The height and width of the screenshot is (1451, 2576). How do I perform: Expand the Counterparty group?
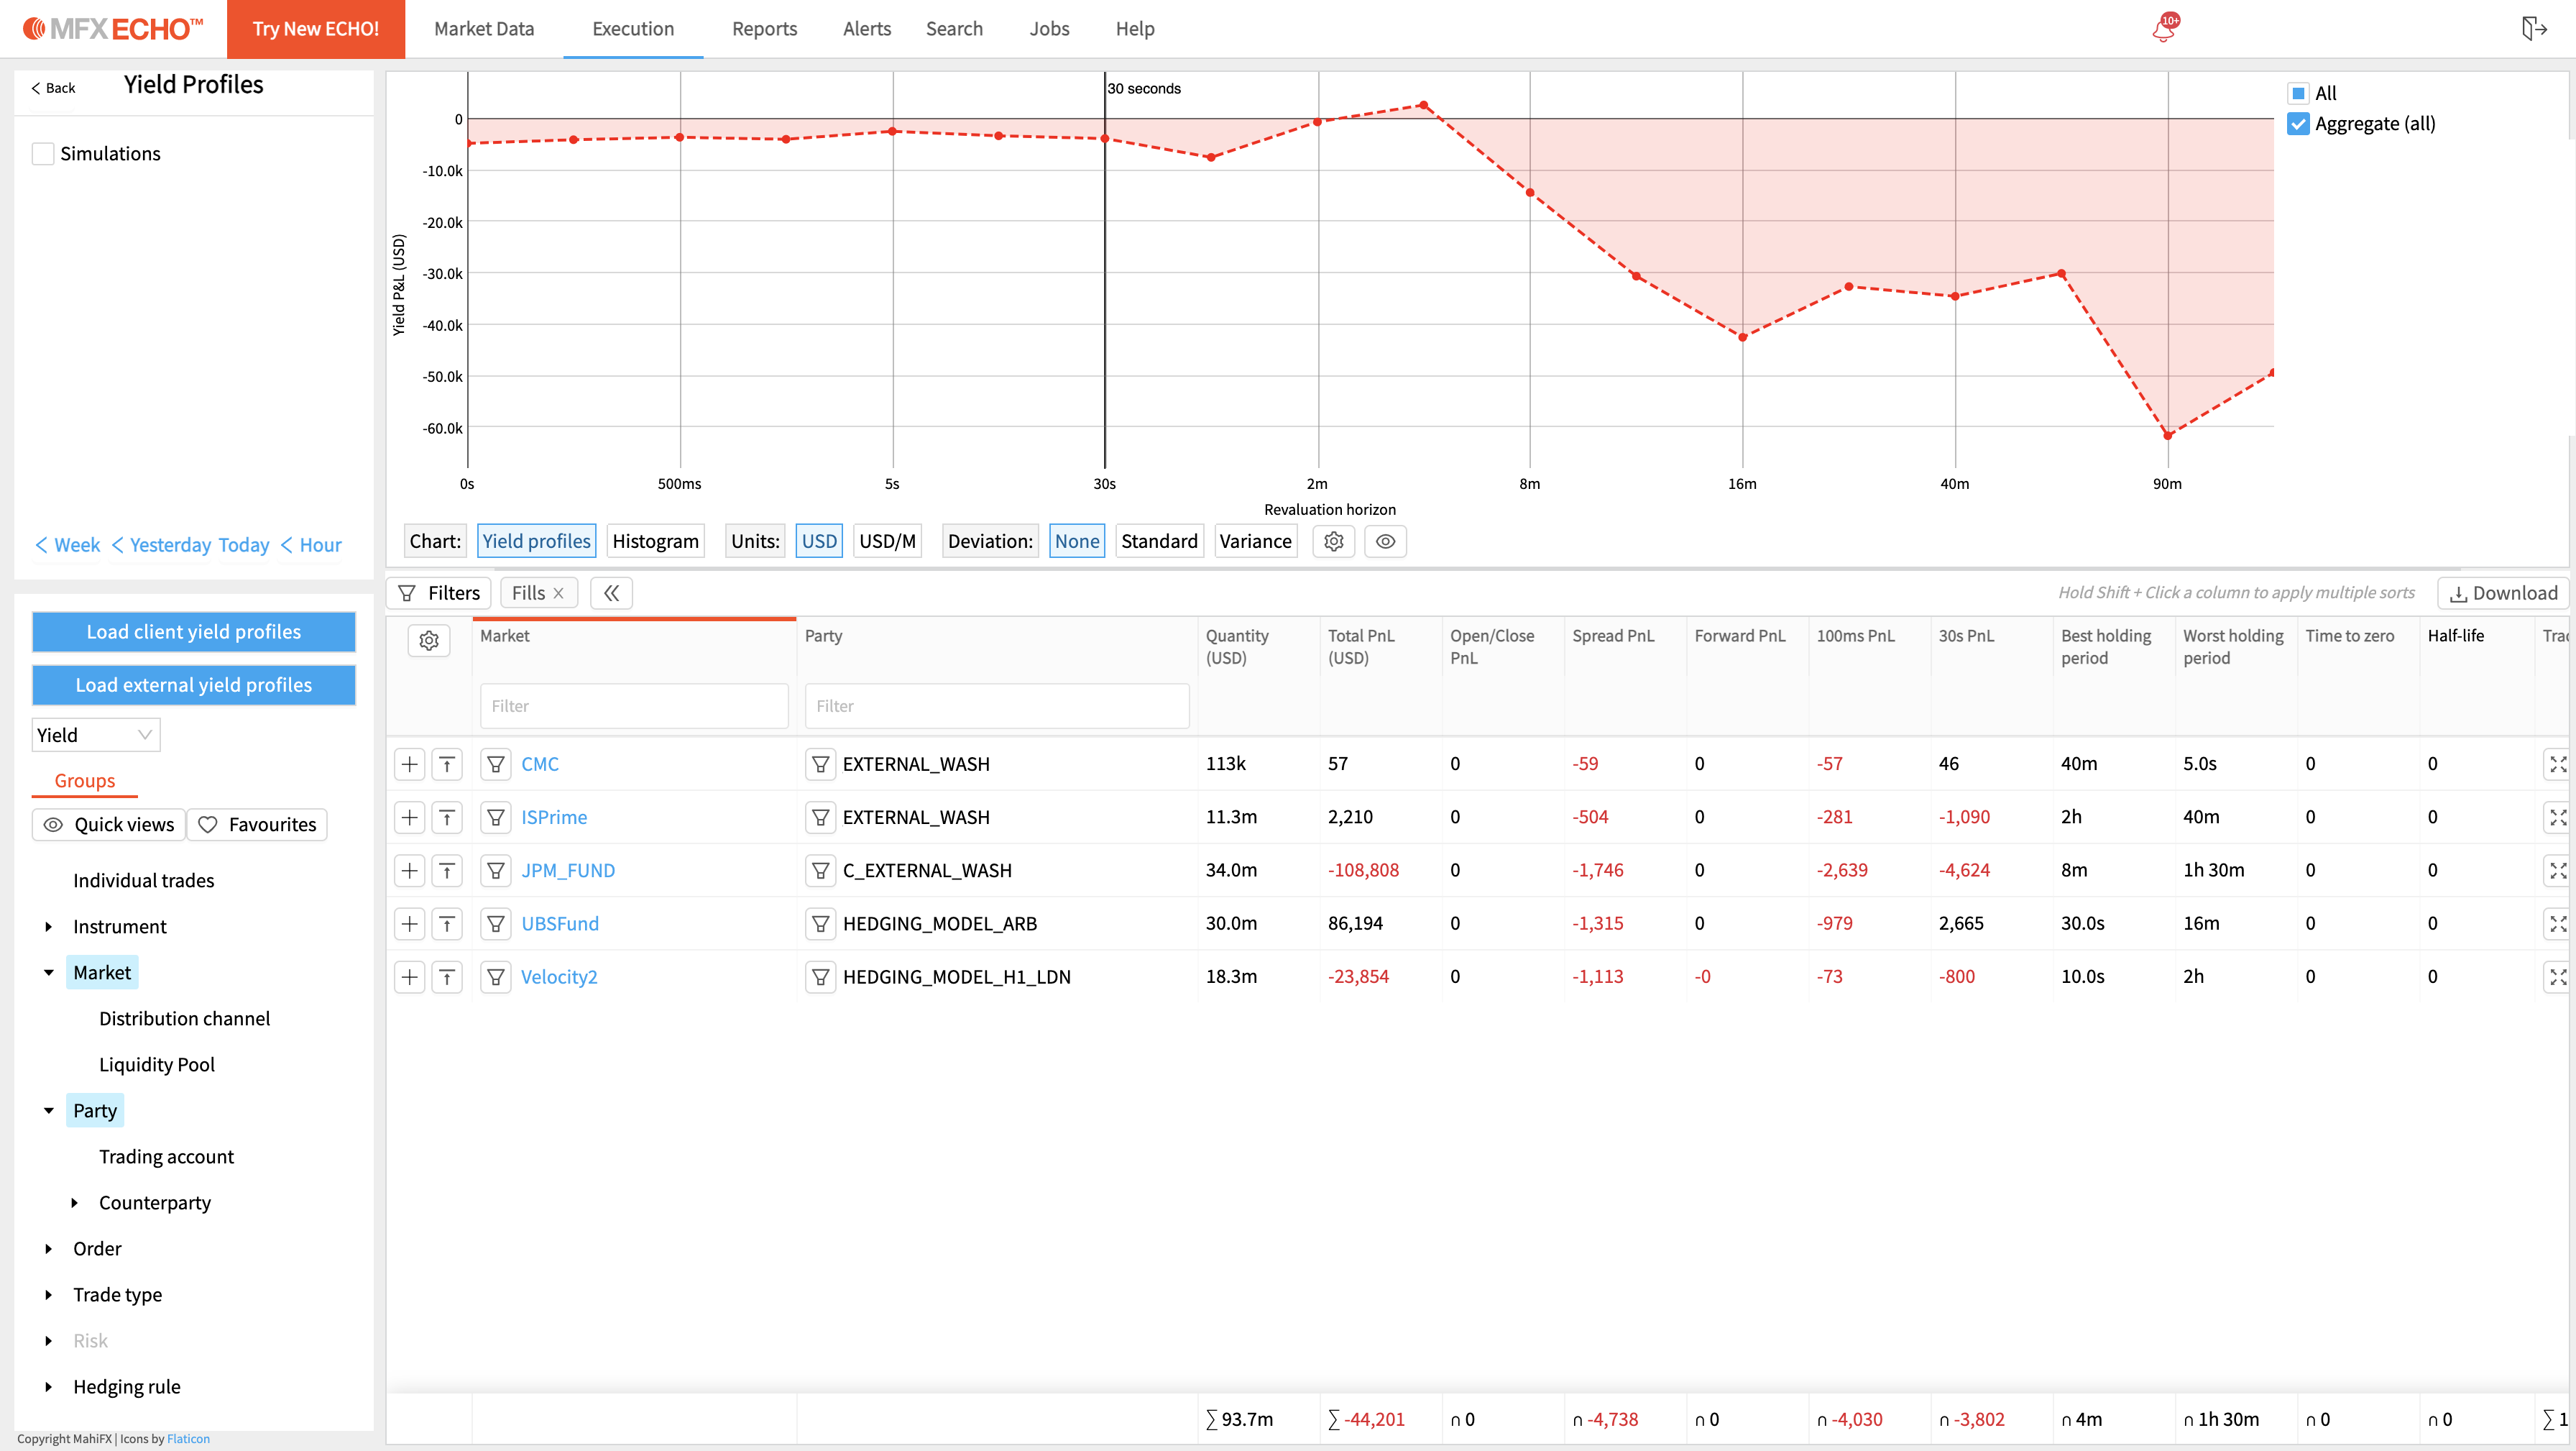click(x=74, y=1203)
